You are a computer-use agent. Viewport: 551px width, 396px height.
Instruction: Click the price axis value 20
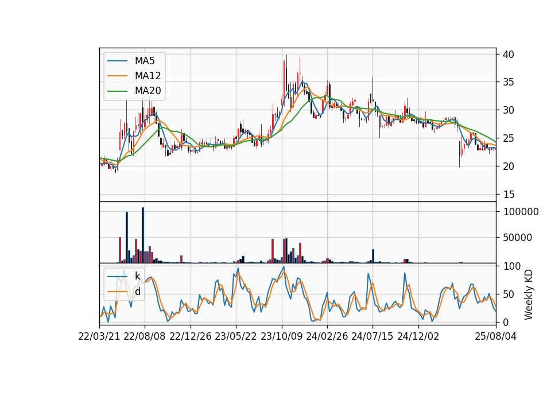click(509, 166)
